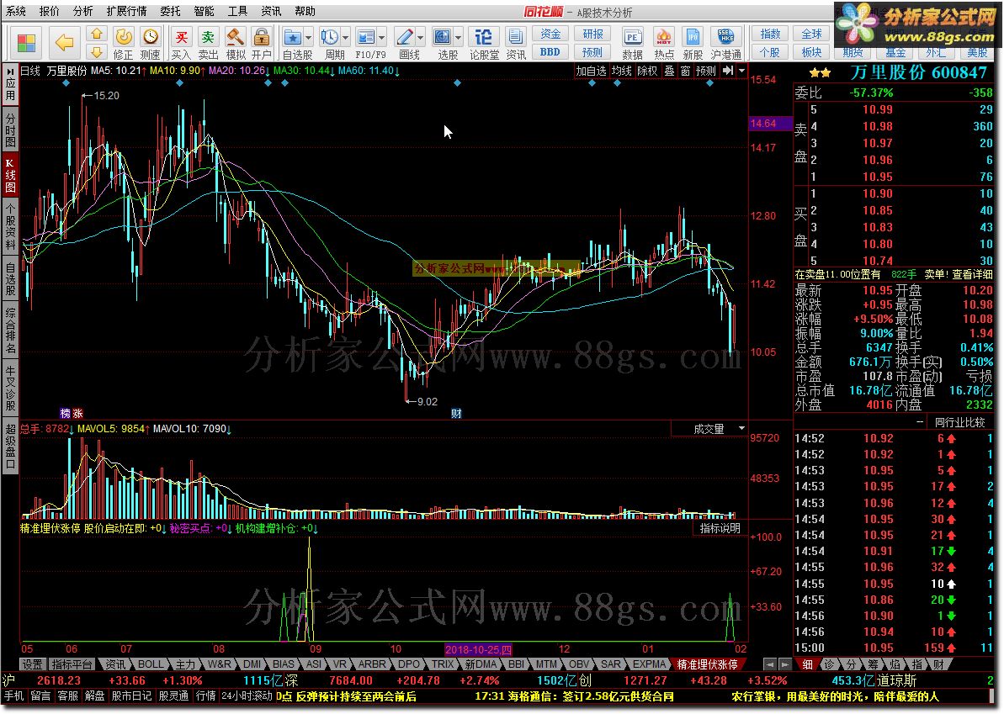The height and width of the screenshot is (714, 1004).
Task: Open the 论股堂 forum icon
Action: 484,44
